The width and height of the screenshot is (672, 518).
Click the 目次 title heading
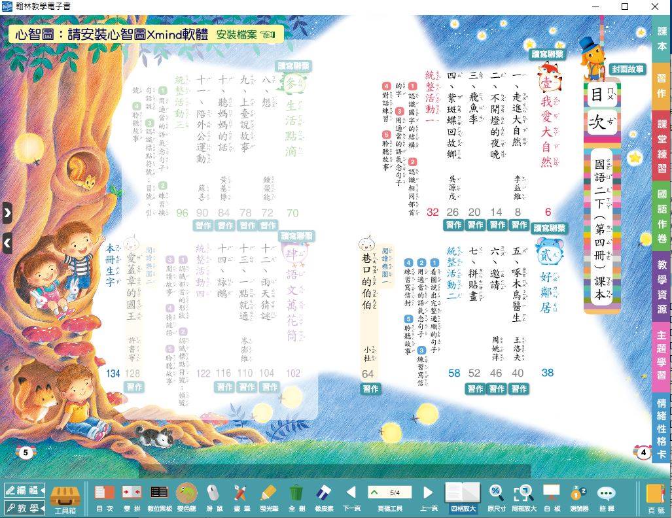(x=602, y=108)
